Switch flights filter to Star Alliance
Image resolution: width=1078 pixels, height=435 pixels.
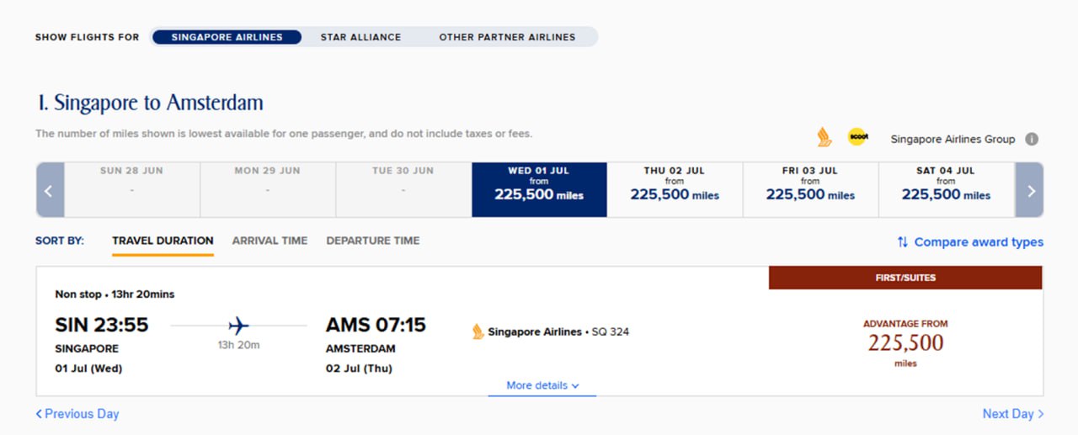click(x=360, y=37)
